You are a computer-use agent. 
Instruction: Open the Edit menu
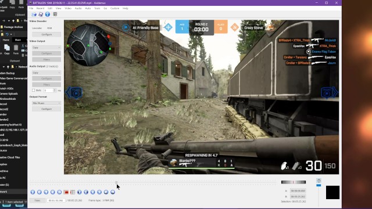pyautogui.click(x=50, y=8)
